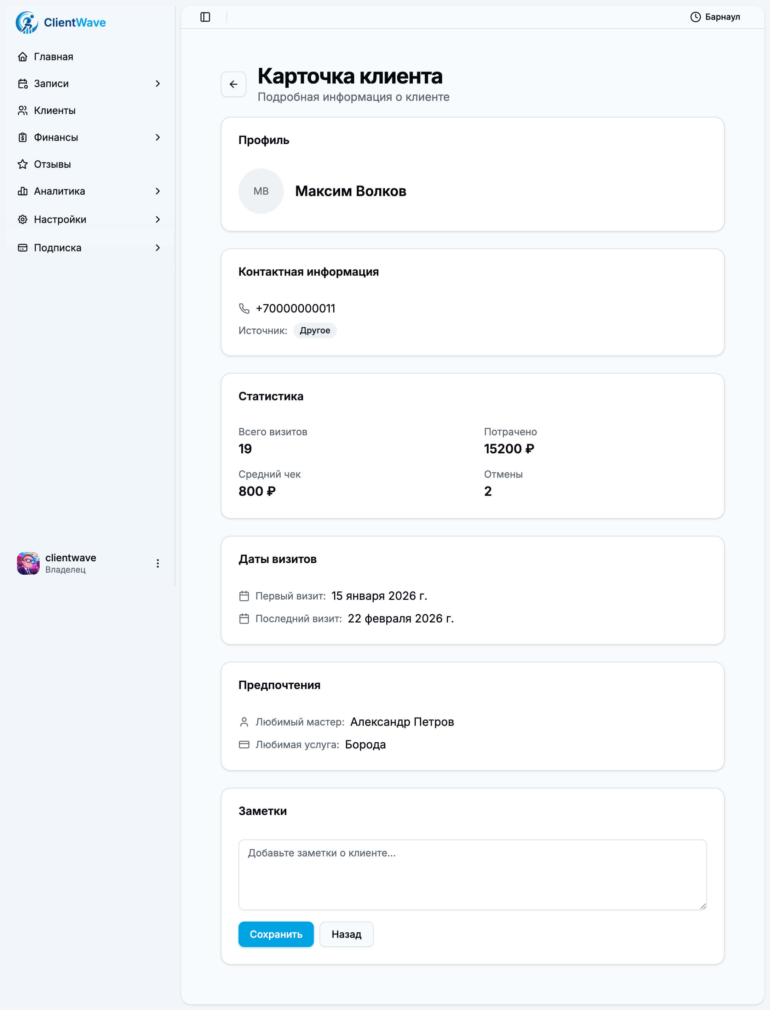Open the user menu three-dot icon
Image resolution: width=770 pixels, height=1010 pixels.
point(158,563)
